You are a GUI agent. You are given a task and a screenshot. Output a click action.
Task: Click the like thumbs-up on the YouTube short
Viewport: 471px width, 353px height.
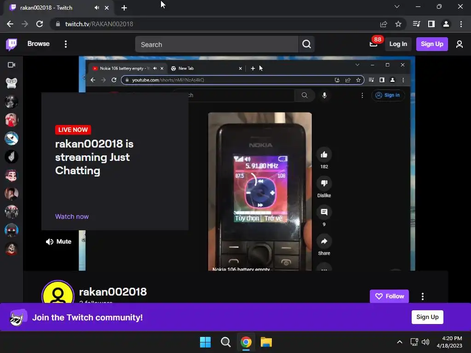click(x=324, y=154)
